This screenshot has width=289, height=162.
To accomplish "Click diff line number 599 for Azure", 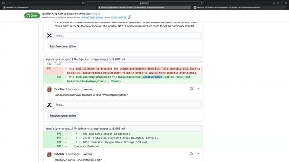I will tap(59, 138).
